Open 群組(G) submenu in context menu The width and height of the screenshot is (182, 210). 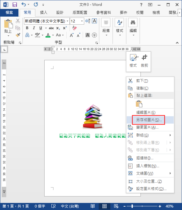pos(150,135)
